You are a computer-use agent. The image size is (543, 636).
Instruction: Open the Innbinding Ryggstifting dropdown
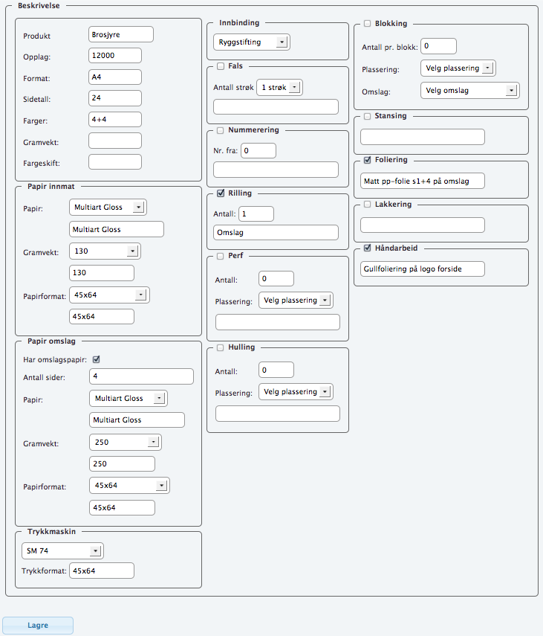coord(251,42)
